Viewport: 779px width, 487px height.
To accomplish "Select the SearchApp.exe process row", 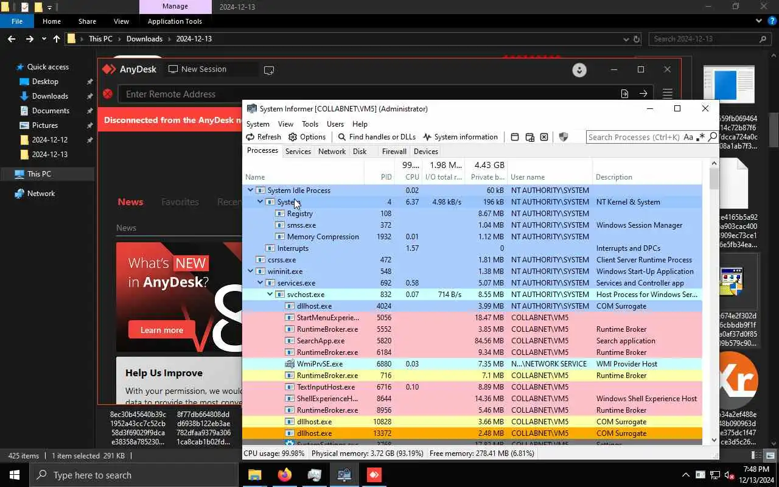I will coord(472,341).
